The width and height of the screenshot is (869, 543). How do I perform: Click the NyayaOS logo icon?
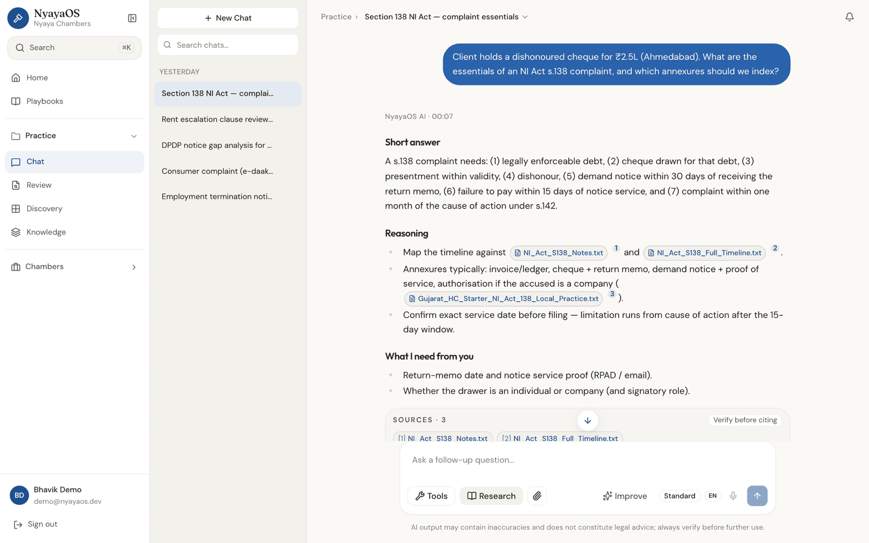click(x=18, y=18)
